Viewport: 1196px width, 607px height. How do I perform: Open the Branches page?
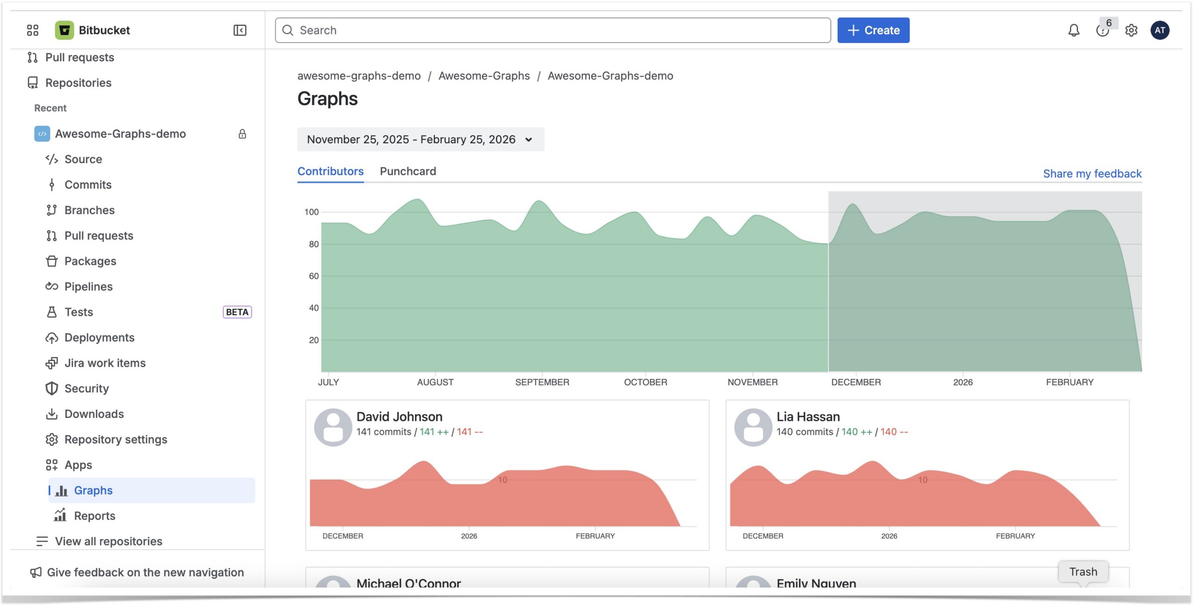pyautogui.click(x=90, y=210)
